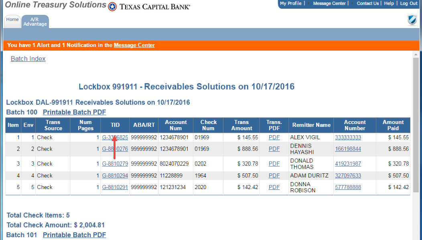The height and width of the screenshot is (240, 422).
Task: Open transaction ID G-8810279
Action: coord(115,164)
